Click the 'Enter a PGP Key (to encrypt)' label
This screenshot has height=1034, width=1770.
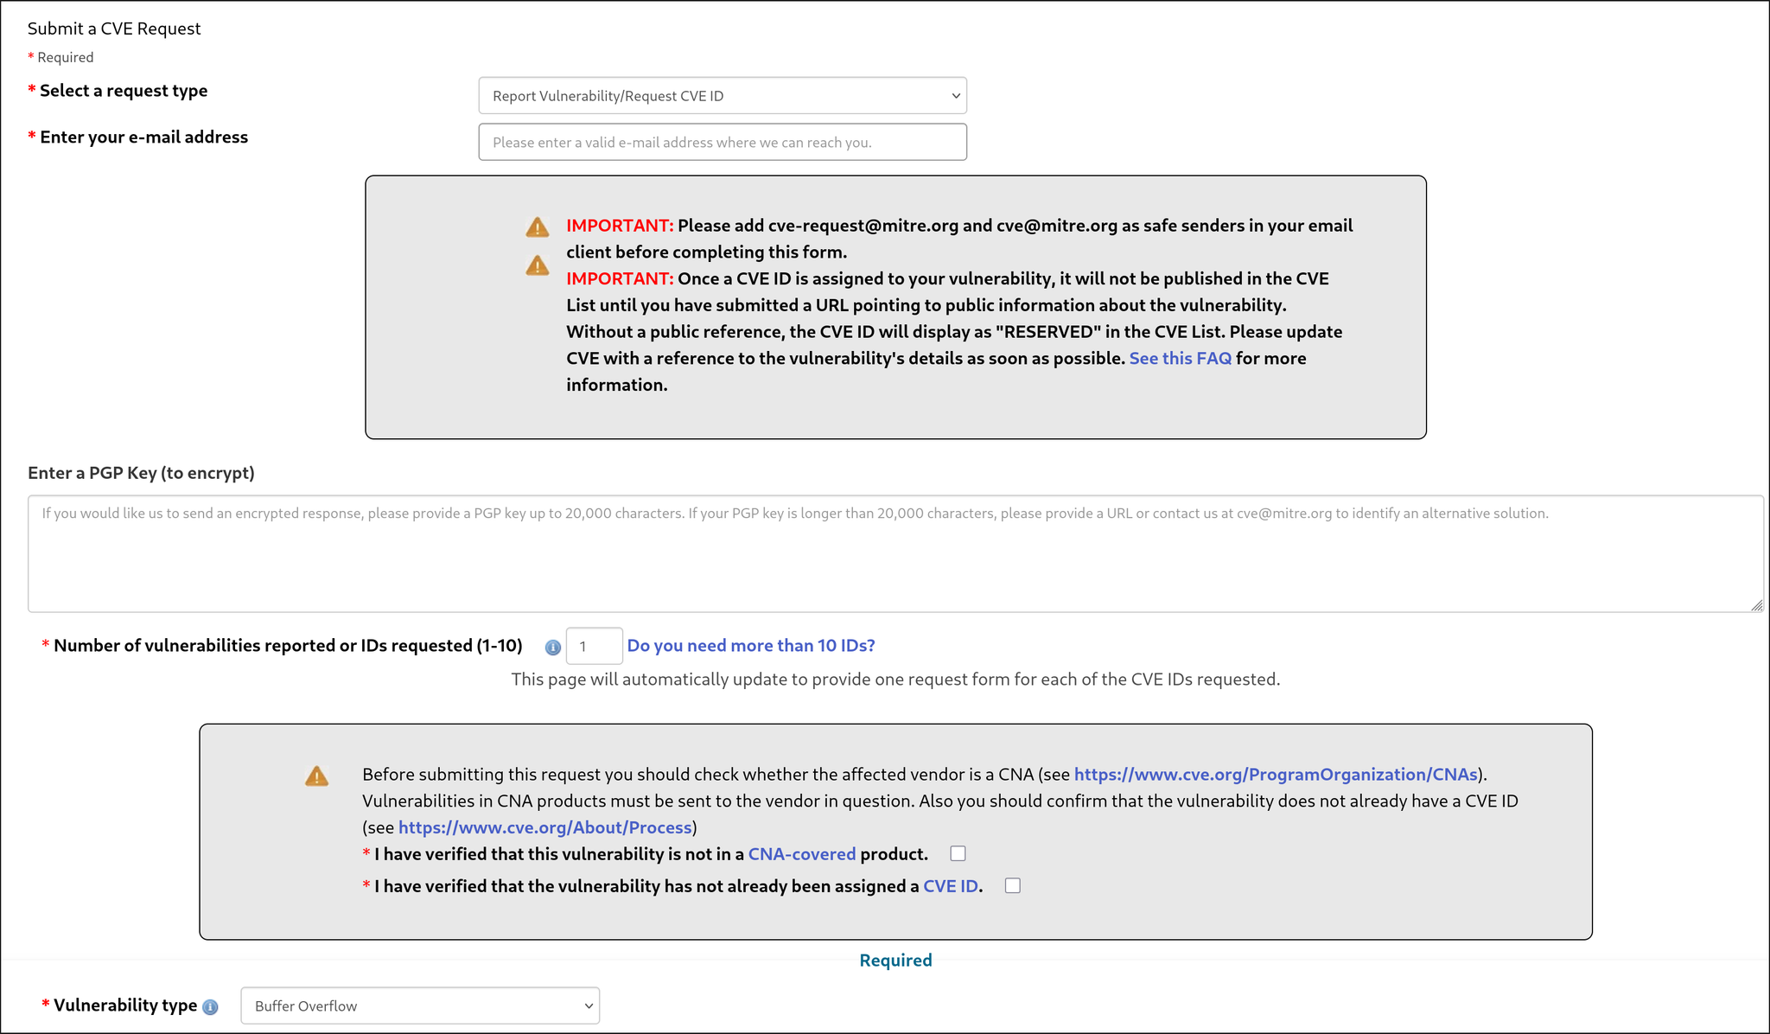(141, 473)
